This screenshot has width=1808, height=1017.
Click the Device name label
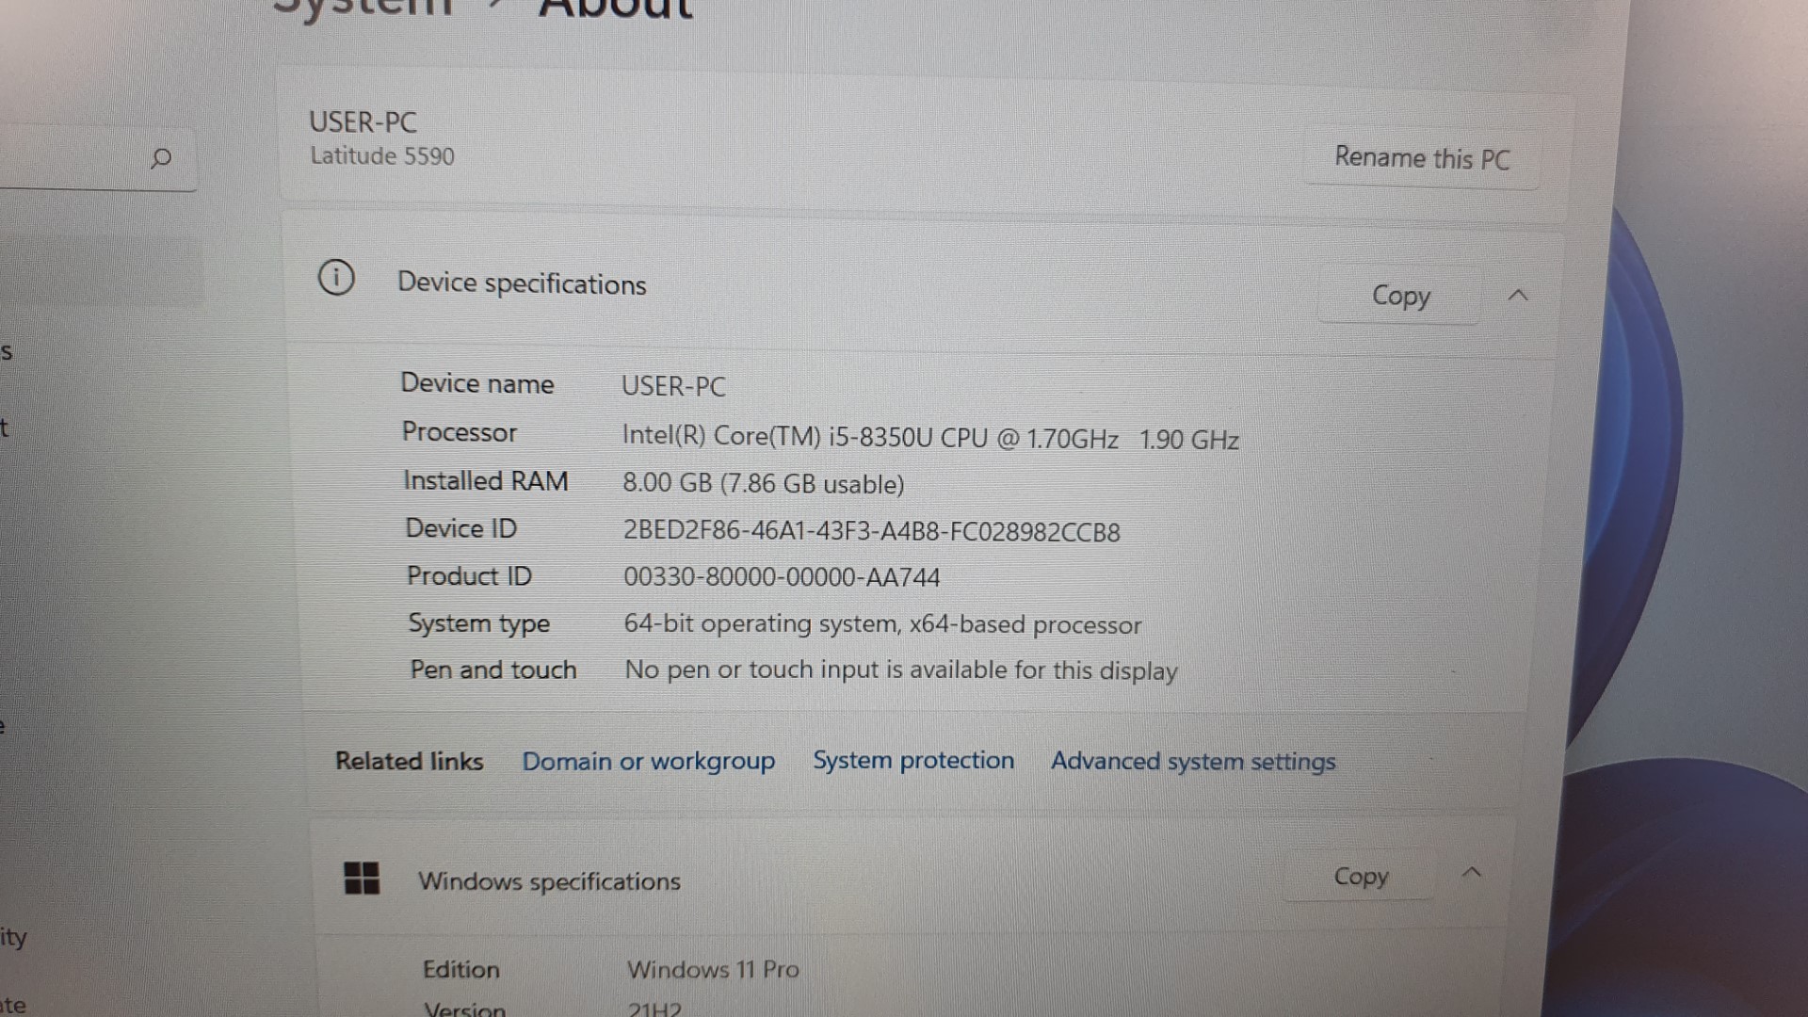tap(477, 383)
